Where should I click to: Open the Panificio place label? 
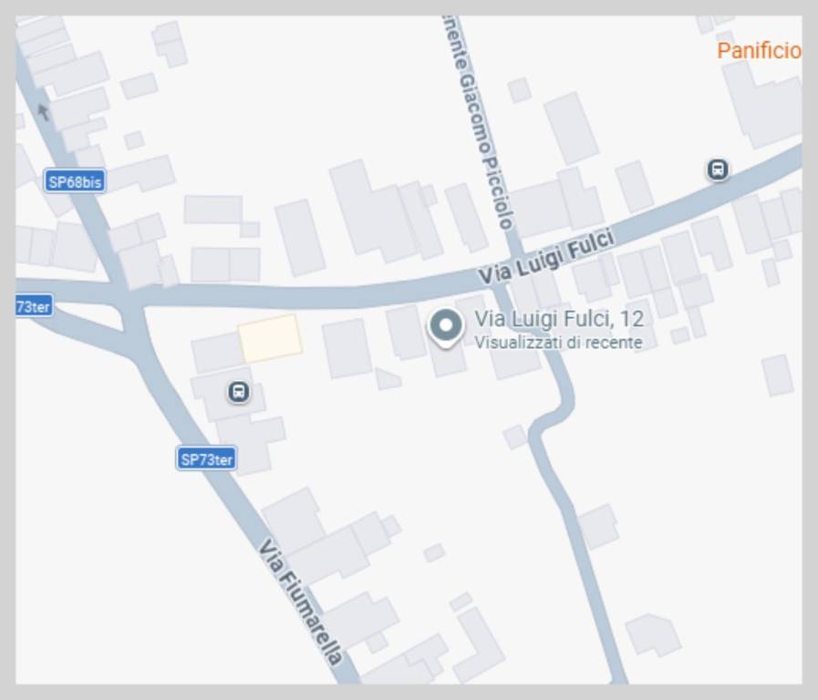(x=759, y=51)
